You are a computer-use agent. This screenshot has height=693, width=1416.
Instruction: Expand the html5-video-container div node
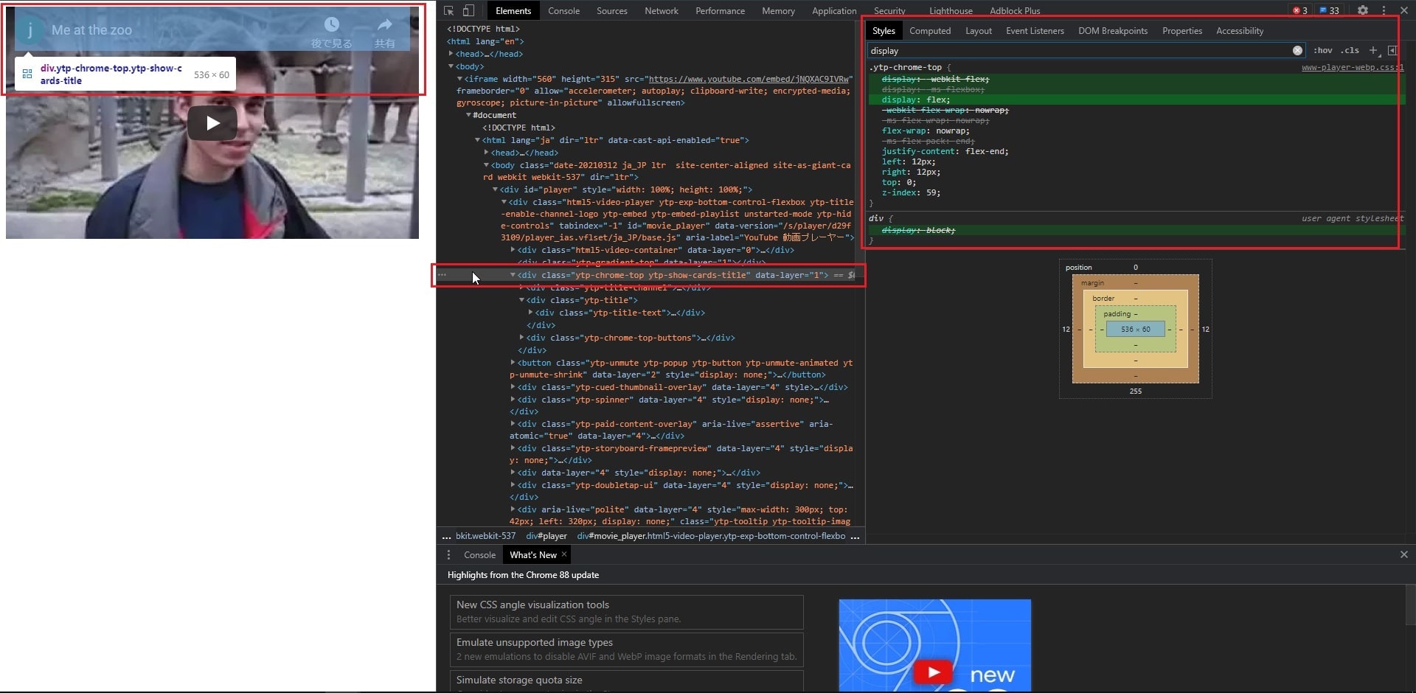click(x=513, y=250)
